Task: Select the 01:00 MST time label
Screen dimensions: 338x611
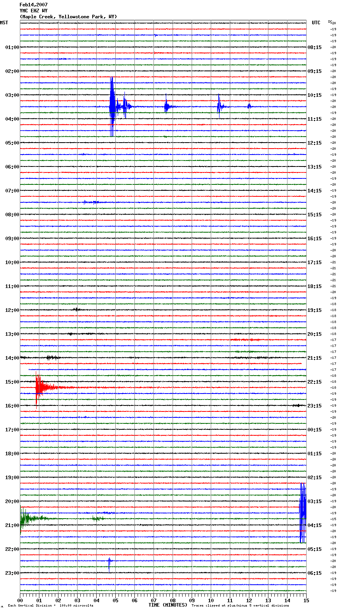Action: pos(12,47)
